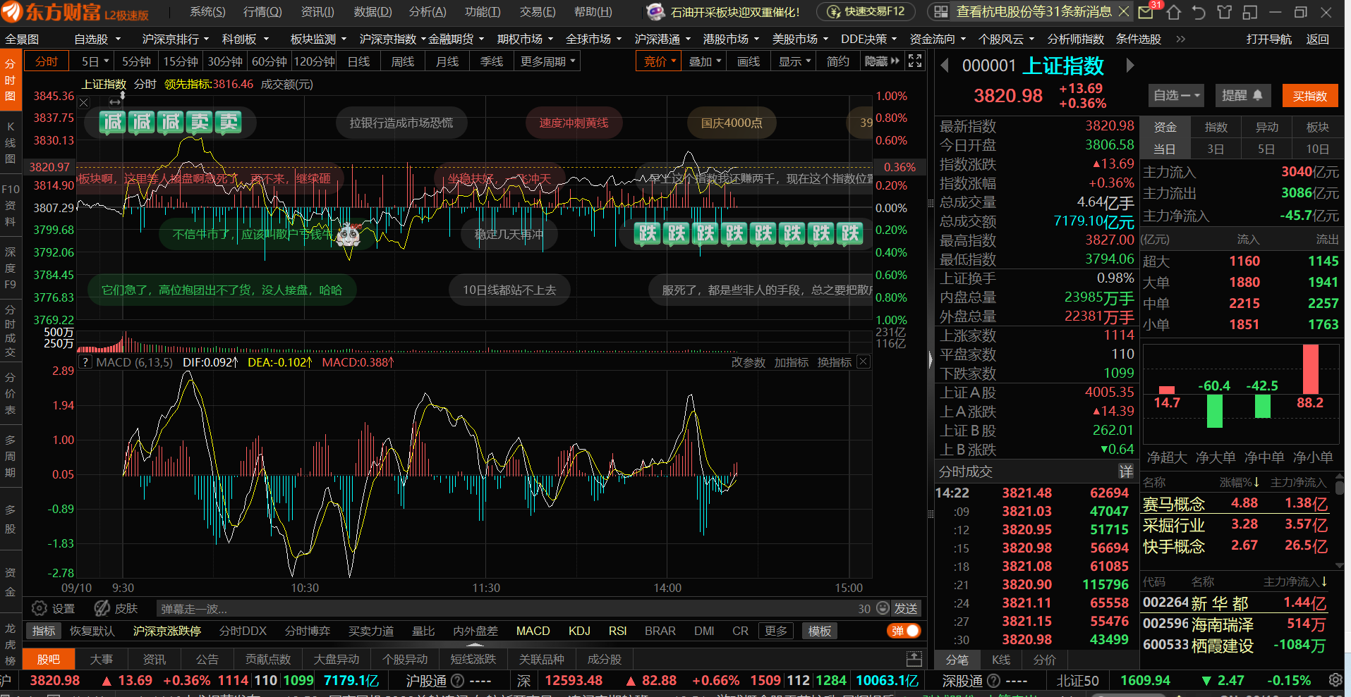This screenshot has height=697, width=1351.
Task: Go to next index with right arrow
Action: coord(1129,66)
